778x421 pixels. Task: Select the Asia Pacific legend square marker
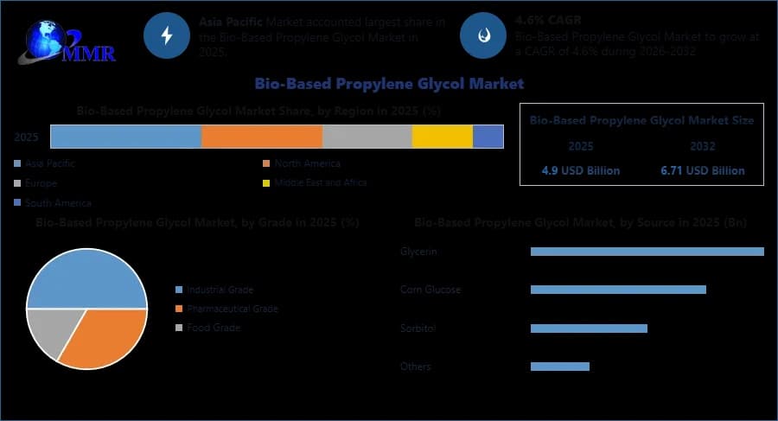18,163
